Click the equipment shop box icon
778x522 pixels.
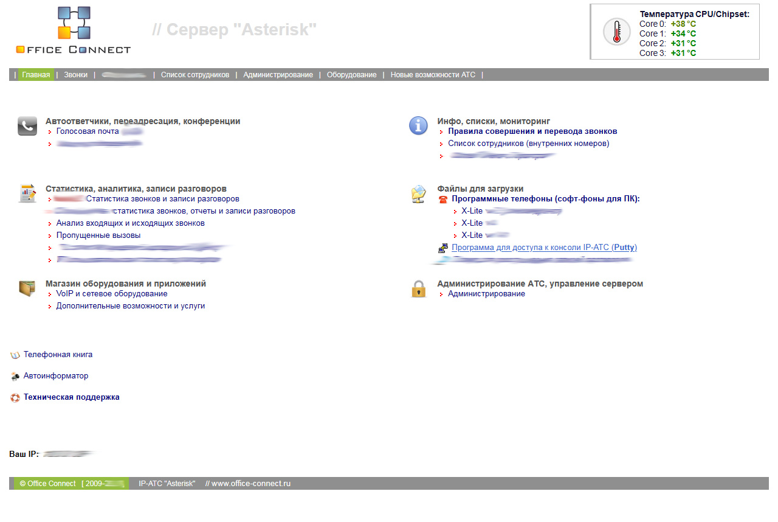pyautogui.click(x=27, y=288)
